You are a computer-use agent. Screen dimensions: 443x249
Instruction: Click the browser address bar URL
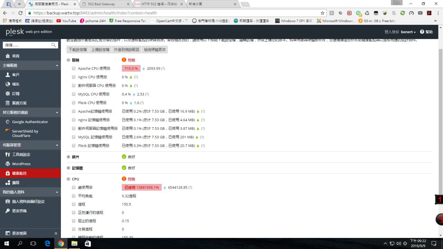pos(95,13)
